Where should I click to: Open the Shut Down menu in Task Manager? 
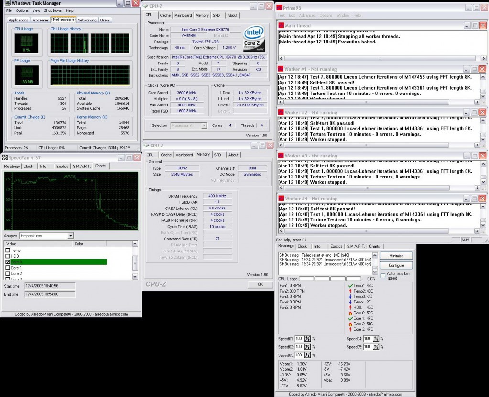pos(53,10)
